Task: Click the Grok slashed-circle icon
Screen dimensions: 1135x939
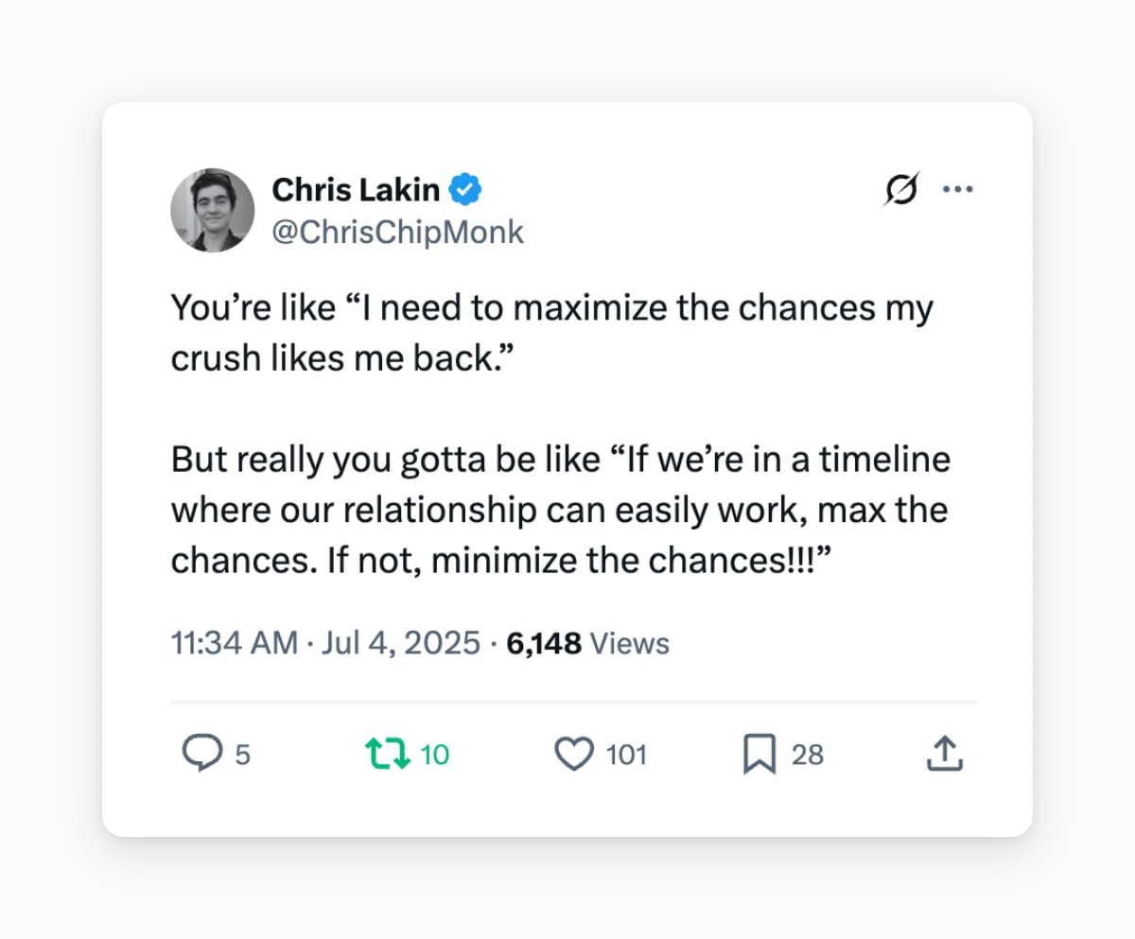Action: (x=901, y=190)
